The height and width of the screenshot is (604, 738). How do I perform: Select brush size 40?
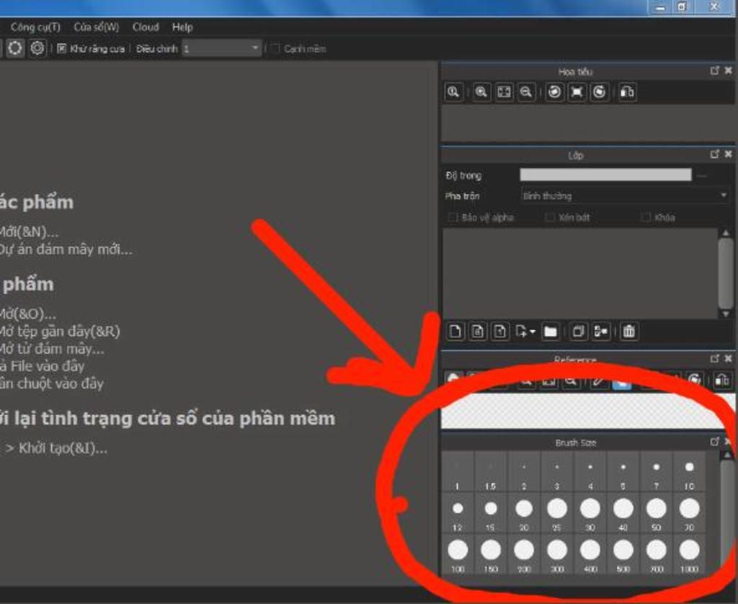(x=623, y=514)
